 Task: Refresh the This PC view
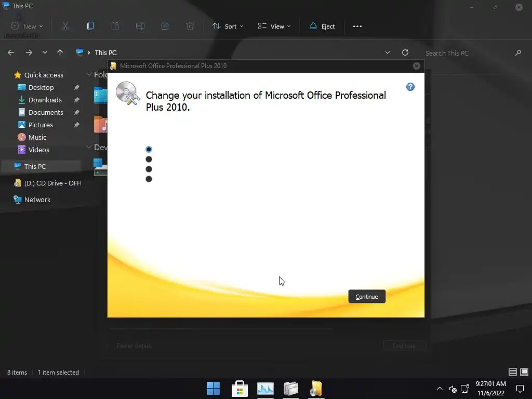click(405, 52)
